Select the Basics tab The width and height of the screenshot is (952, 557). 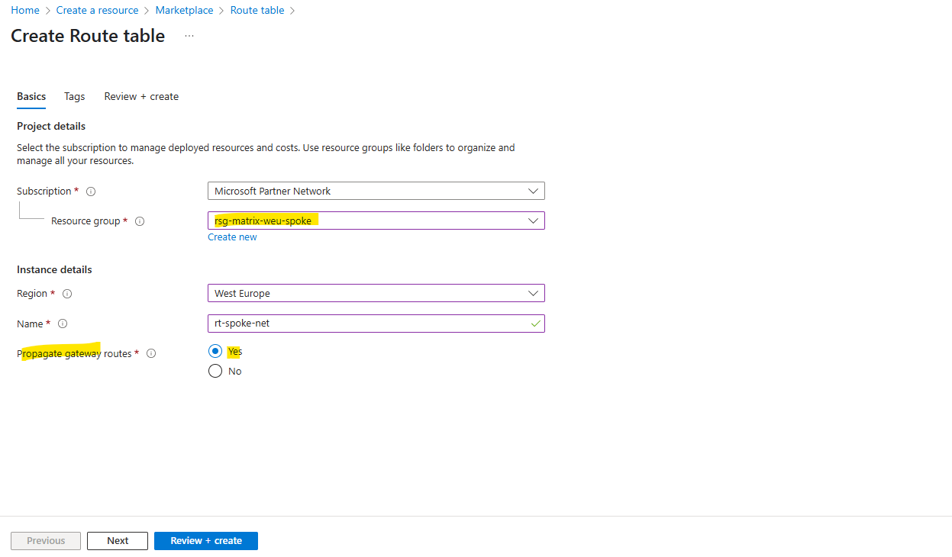point(31,96)
